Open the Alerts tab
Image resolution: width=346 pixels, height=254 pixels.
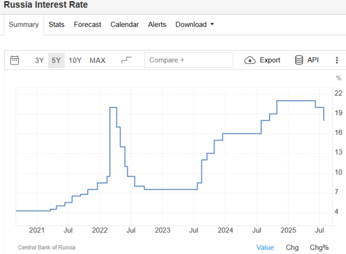pyautogui.click(x=157, y=25)
